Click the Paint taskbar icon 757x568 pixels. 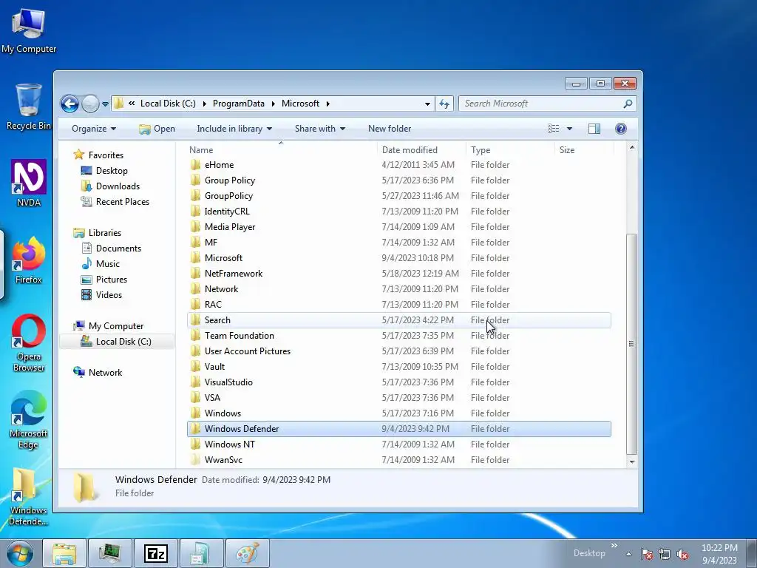[247, 553]
